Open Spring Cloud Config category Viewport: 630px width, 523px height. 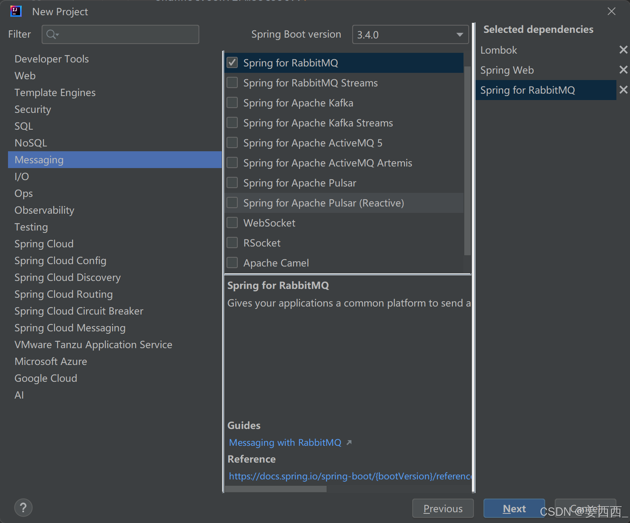(115, 260)
